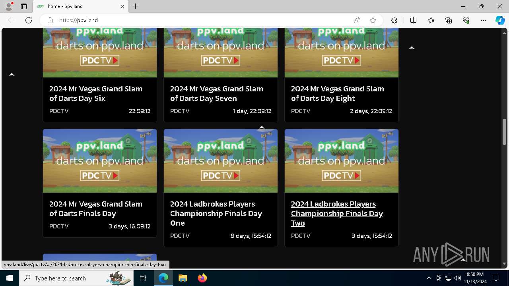Show hidden system tray icons

(429, 278)
